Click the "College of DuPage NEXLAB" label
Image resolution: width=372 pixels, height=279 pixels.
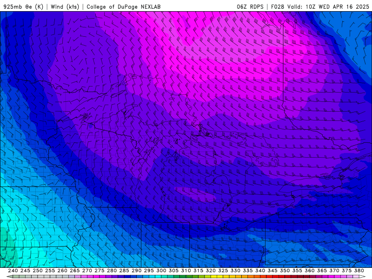click(x=124, y=7)
